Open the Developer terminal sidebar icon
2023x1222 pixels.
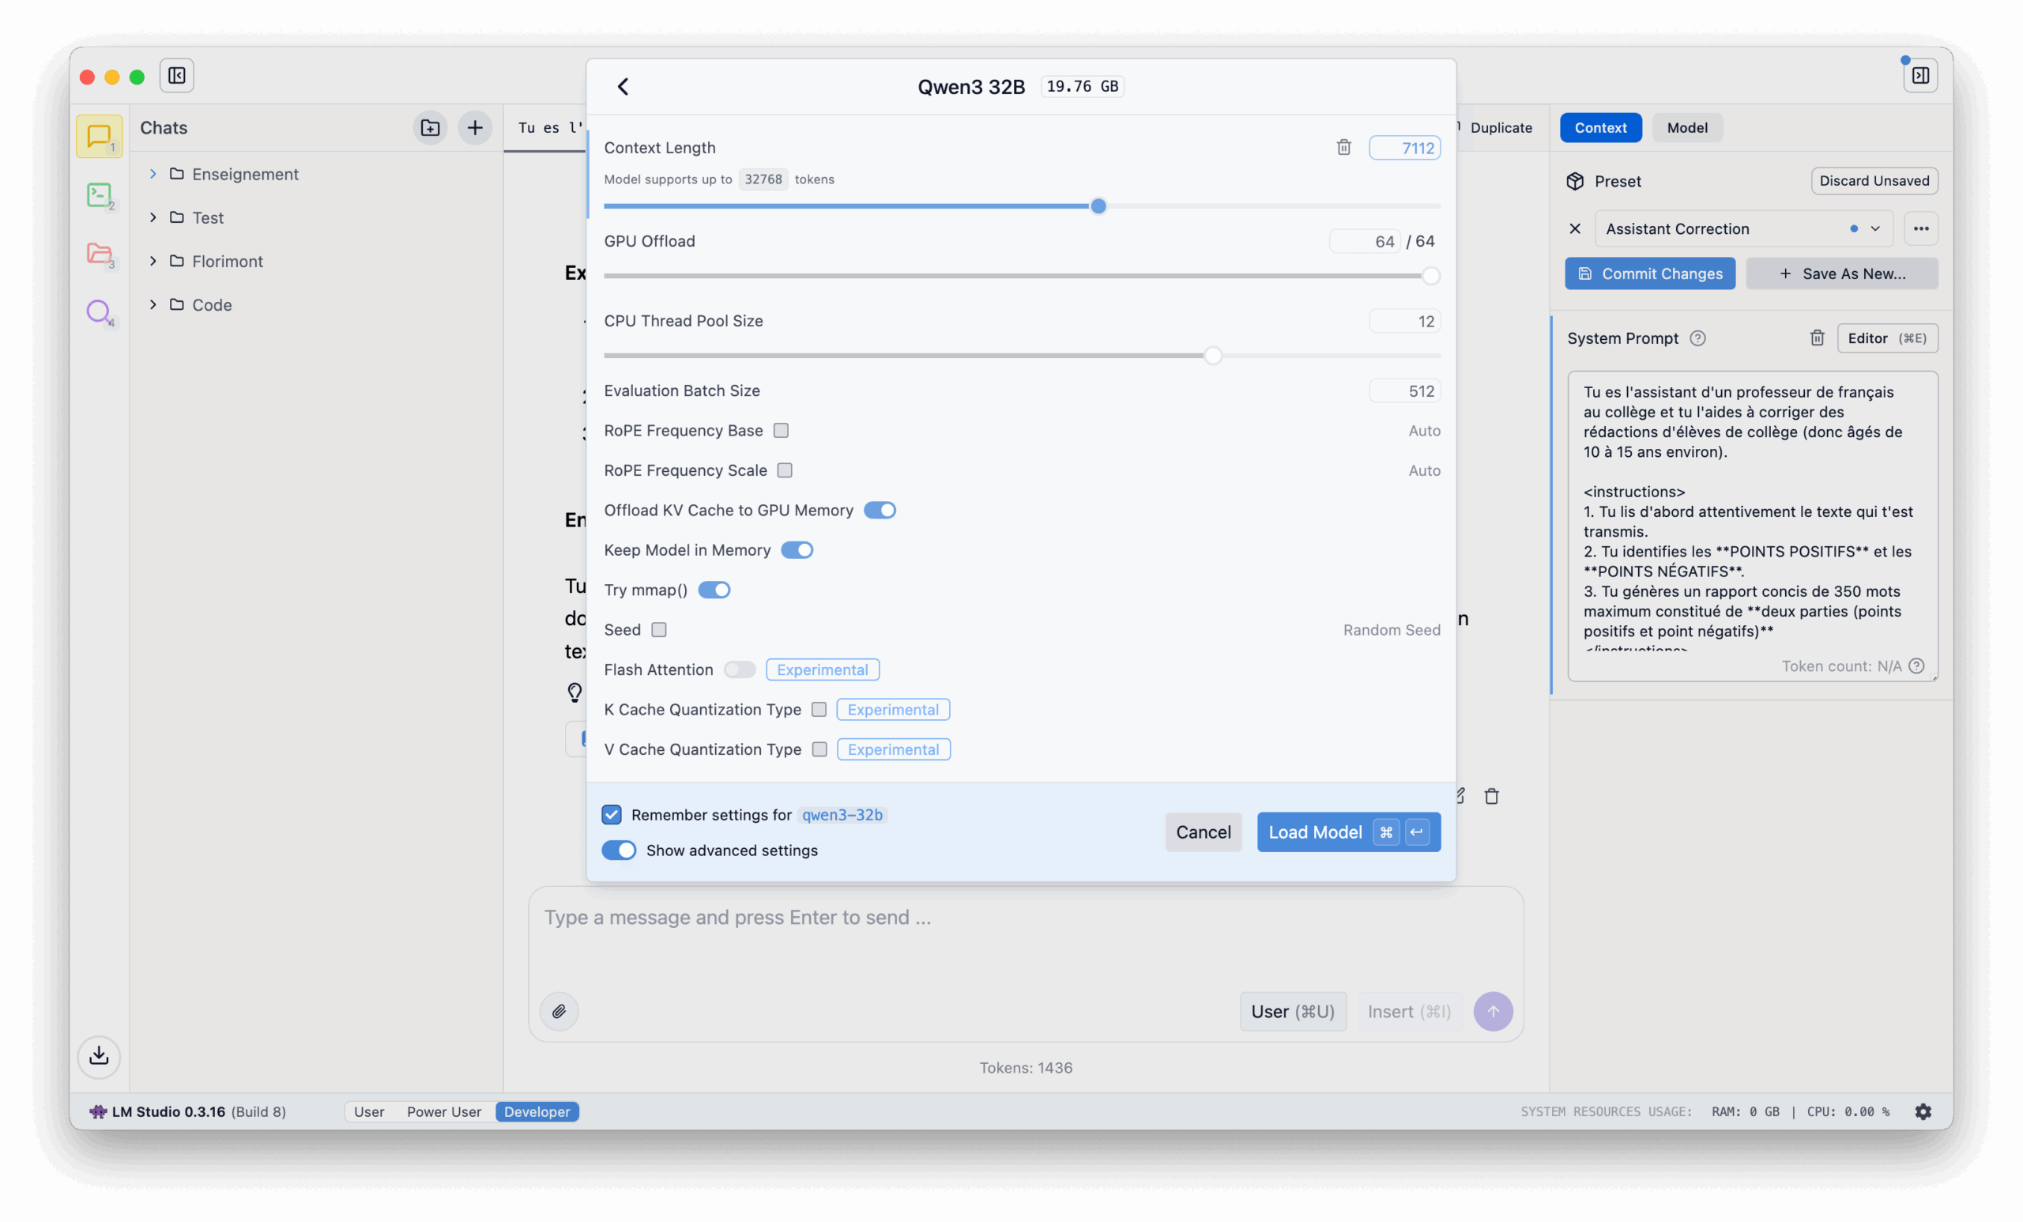100,194
